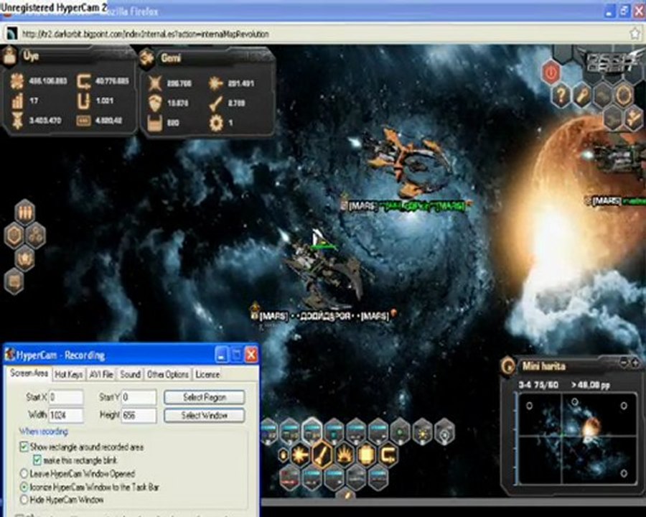Activate the green dot quick slot
The image size is (646, 517).
tap(400, 432)
